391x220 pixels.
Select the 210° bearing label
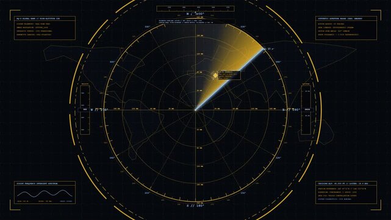[x=148, y=193]
